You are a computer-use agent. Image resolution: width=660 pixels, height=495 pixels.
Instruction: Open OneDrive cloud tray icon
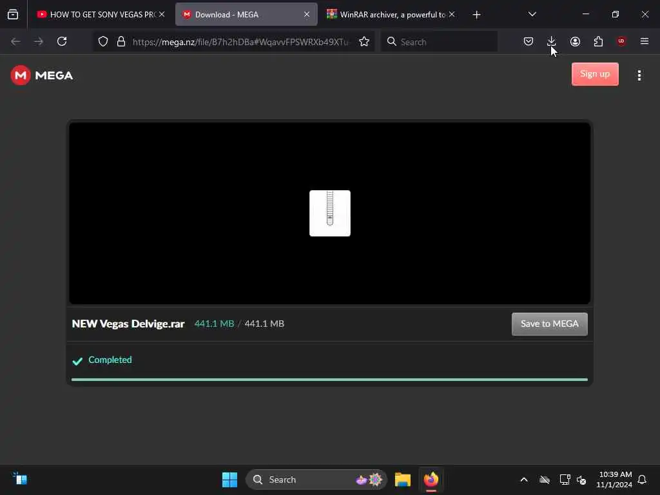(545, 480)
